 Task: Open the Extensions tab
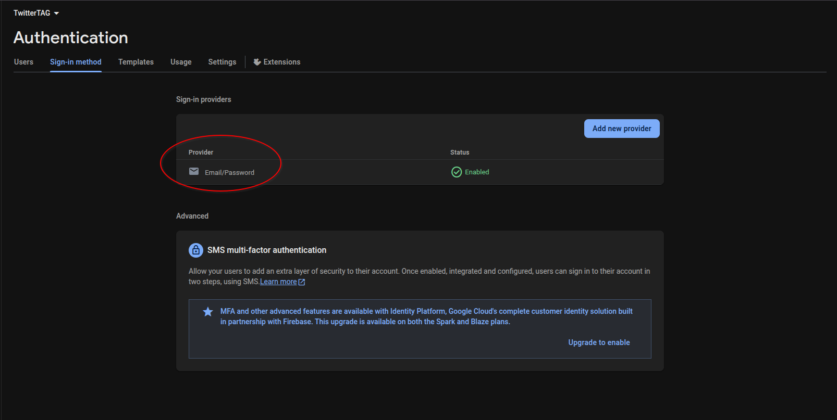click(x=277, y=62)
